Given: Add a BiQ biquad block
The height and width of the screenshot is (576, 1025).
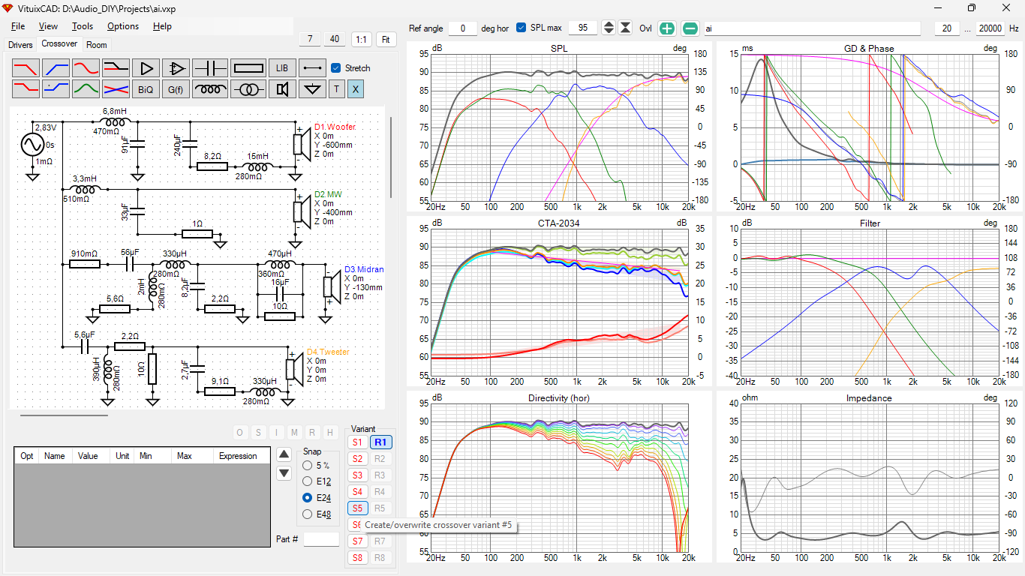Looking at the screenshot, I should (x=146, y=89).
